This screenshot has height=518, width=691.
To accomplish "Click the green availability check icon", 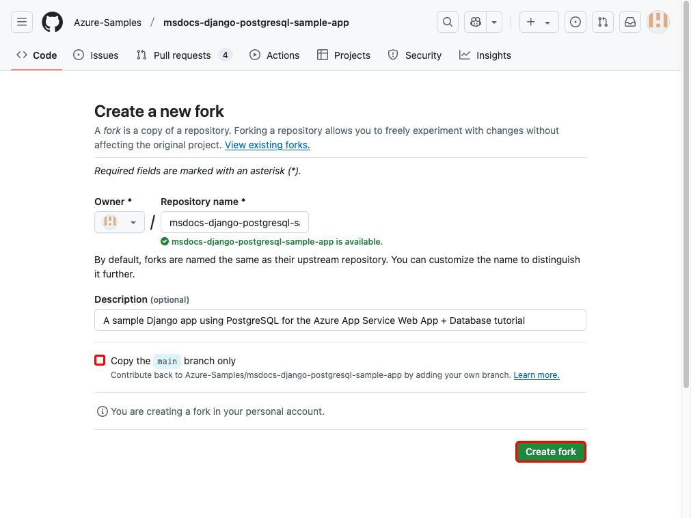I will tap(164, 241).
